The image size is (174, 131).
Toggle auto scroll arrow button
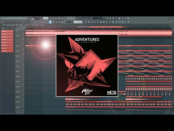[53, 22]
